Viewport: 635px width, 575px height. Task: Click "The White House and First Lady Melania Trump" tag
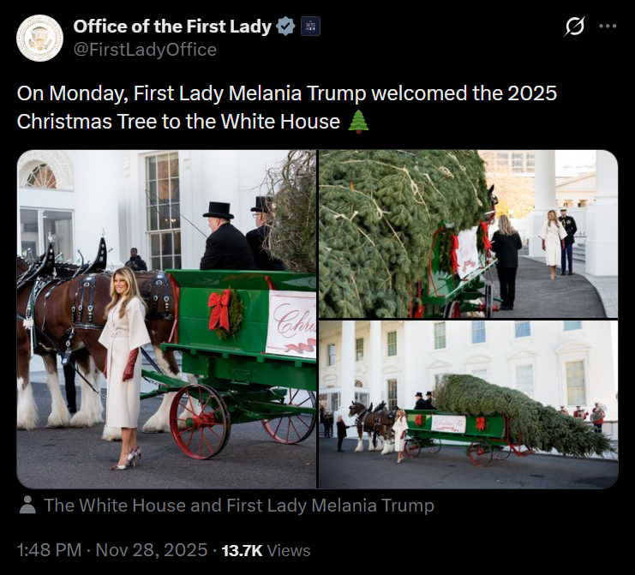239,506
